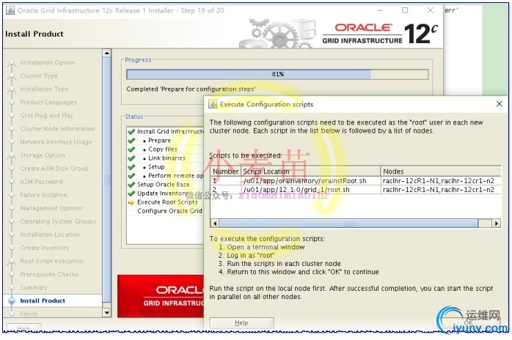512x340 pixels.
Task: Click the Grid Plug and Play step
Action: [46, 116]
